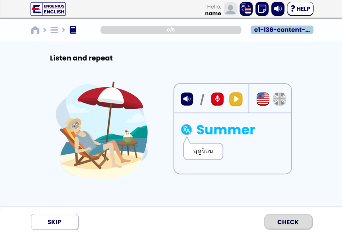
Task: Click the CHECK button
Action: pos(288,222)
